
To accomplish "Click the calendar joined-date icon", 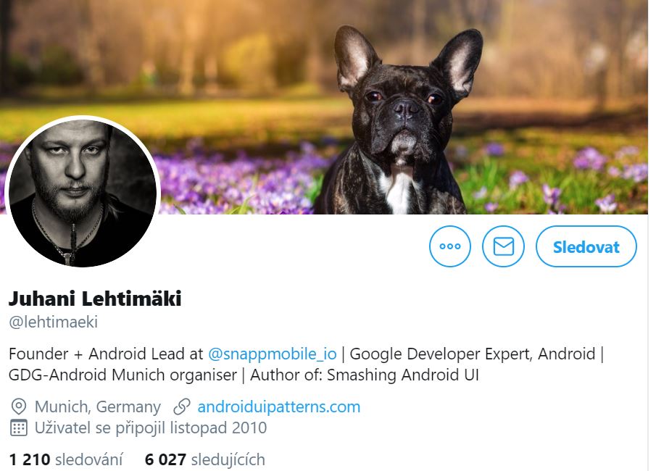I will pos(18,428).
